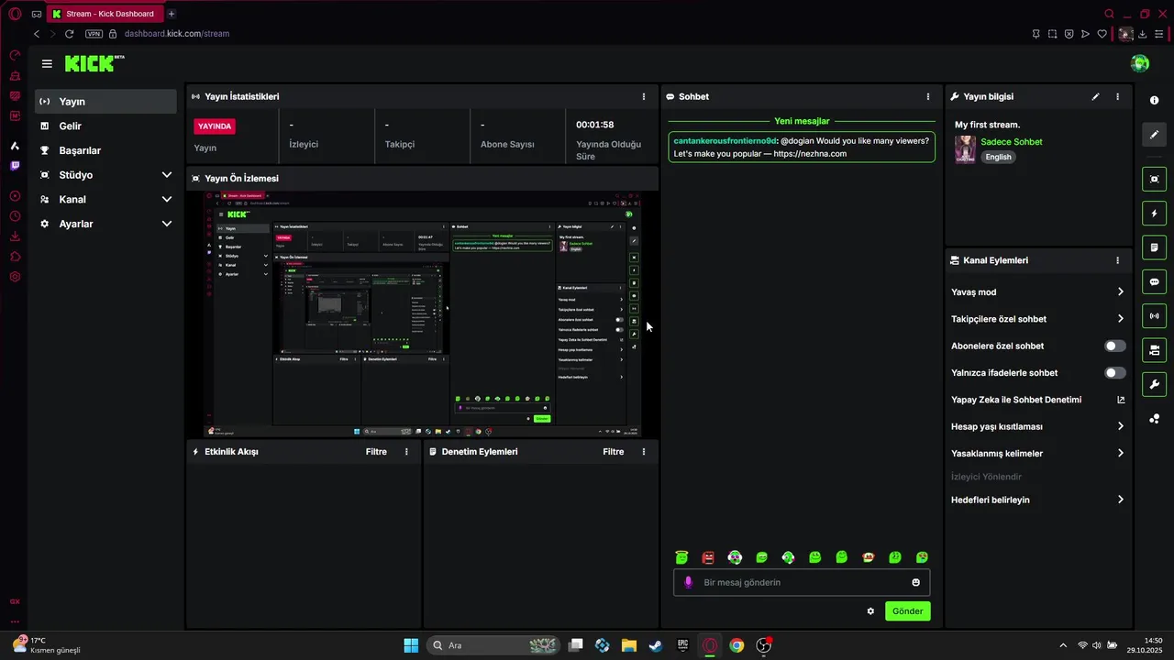Pick the red angry emote
This screenshot has width=1174, height=660.
pyautogui.click(x=708, y=557)
